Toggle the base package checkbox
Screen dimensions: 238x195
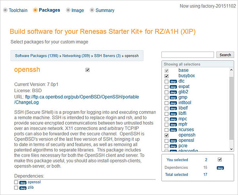tap(167, 71)
